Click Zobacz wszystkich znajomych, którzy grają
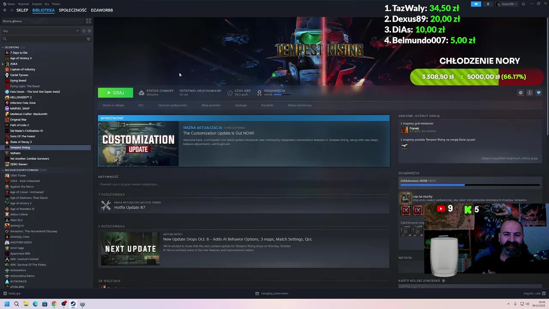 click(509, 158)
